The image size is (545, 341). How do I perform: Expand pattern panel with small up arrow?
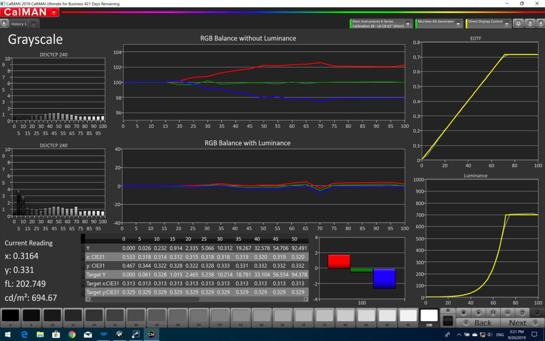tap(448, 311)
